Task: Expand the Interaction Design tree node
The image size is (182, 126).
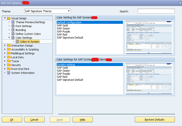Action: (x=5, y=45)
